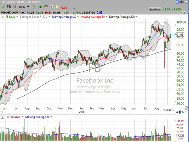Click the blue 0.93 value
The width and height of the screenshot is (189, 142).
[100, 13]
